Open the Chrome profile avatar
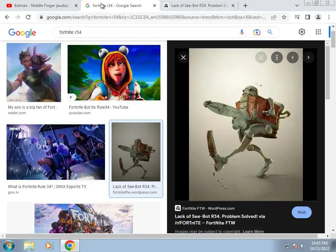Image resolution: width=336 pixels, height=252 pixels. pyautogui.click(x=318, y=17)
